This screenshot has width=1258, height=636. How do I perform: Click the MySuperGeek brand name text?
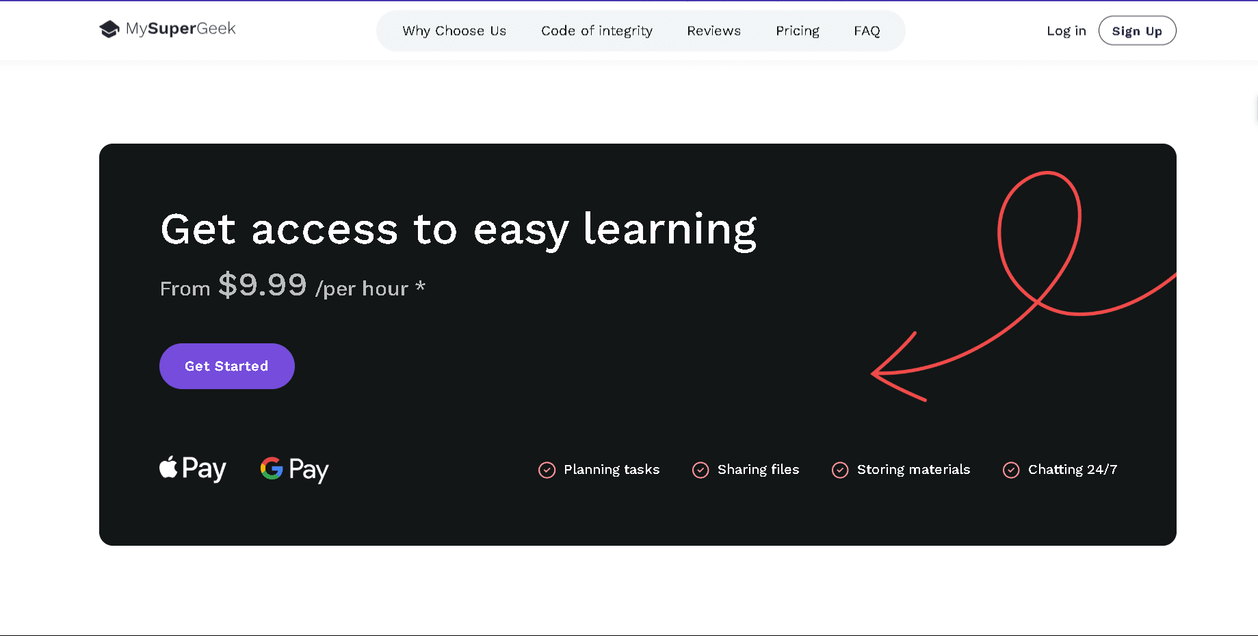181,29
